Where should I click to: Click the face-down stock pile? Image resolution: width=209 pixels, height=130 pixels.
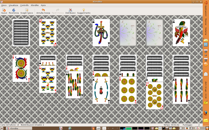21,33
